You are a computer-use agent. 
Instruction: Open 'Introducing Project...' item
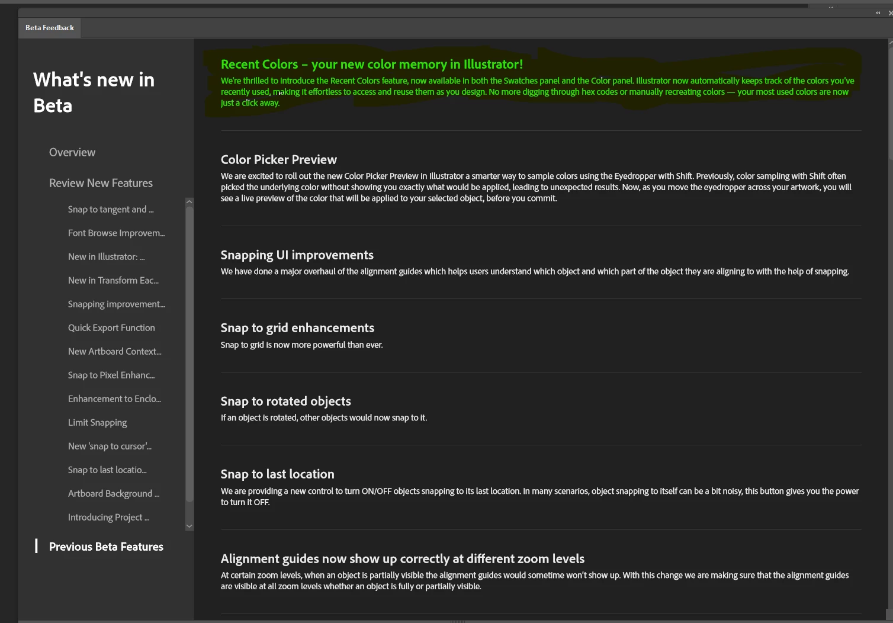point(108,517)
